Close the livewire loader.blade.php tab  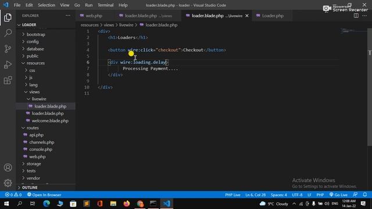tap(247, 16)
